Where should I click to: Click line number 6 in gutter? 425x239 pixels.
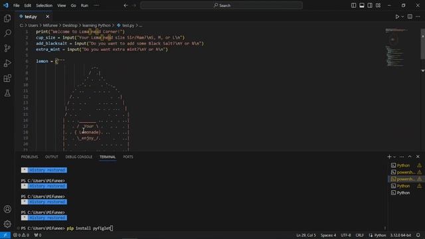27,61
